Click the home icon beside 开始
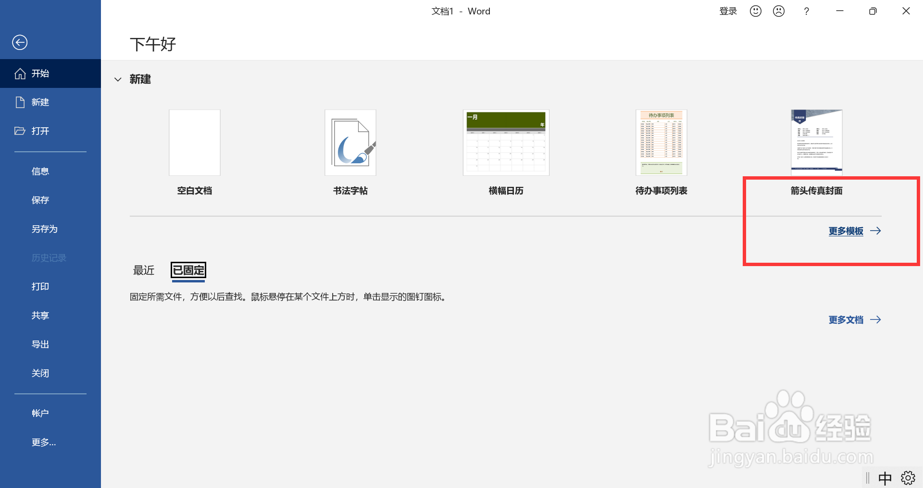 pyautogui.click(x=20, y=73)
